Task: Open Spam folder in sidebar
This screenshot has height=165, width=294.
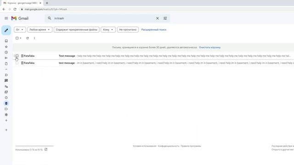Action: click(6, 98)
